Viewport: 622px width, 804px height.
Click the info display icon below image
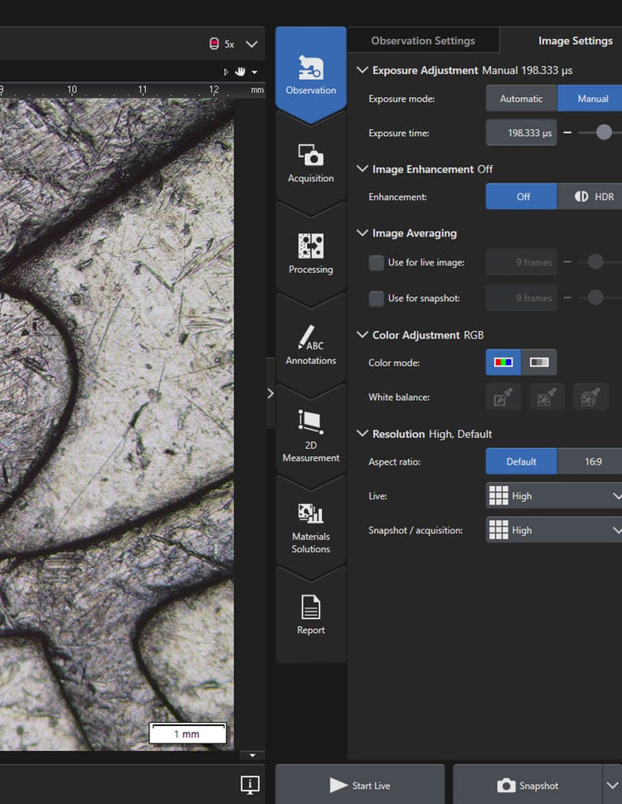click(250, 784)
